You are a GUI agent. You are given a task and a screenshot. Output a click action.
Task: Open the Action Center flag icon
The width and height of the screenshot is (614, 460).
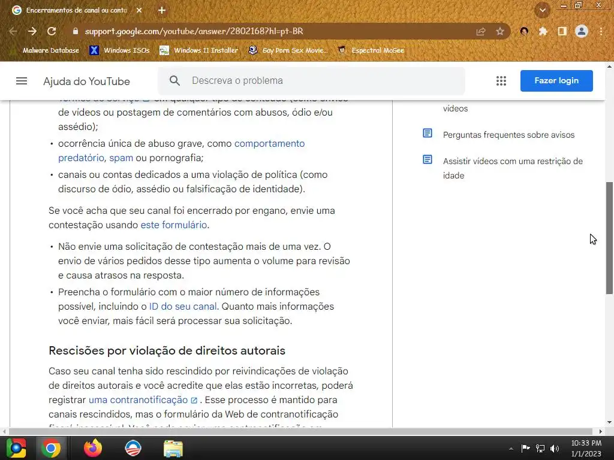click(525, 448)
